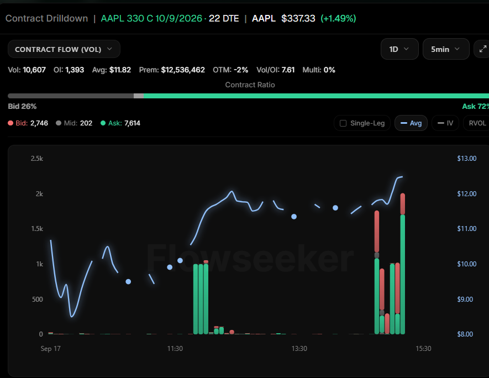Click the green ask portion of ratio bar
This screenshot has height=378, width=489.
316,96
